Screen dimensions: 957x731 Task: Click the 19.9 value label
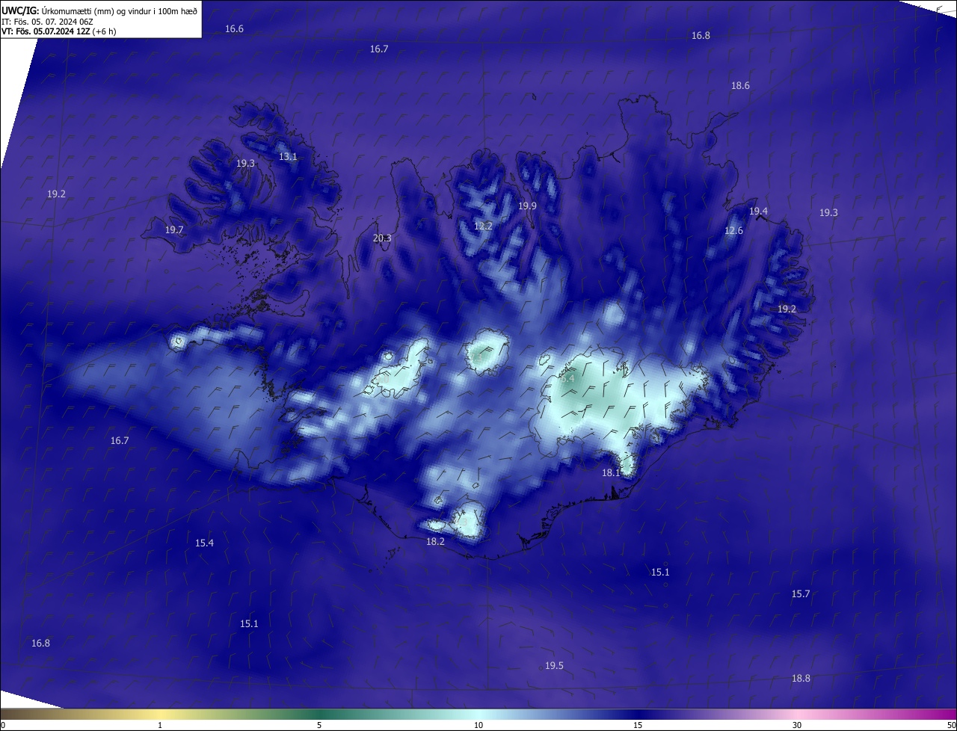click(528, 206)
